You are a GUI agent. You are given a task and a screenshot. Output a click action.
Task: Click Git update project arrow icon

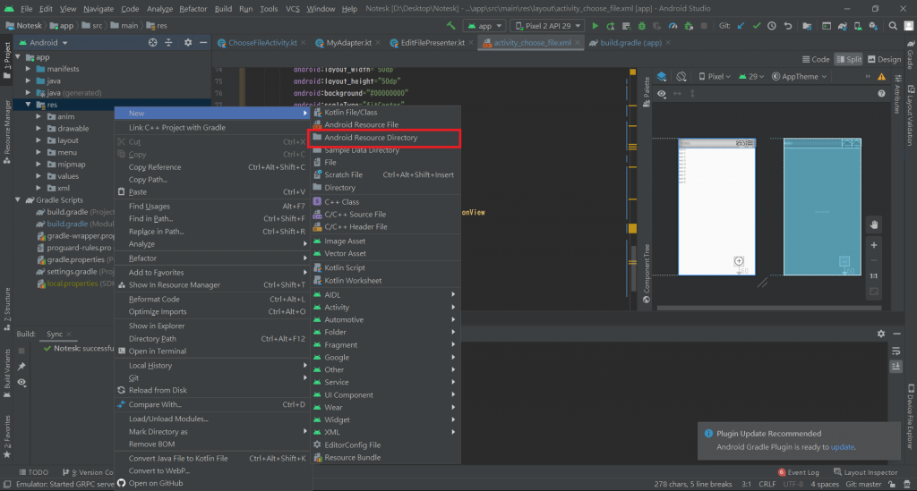[741, 26]
